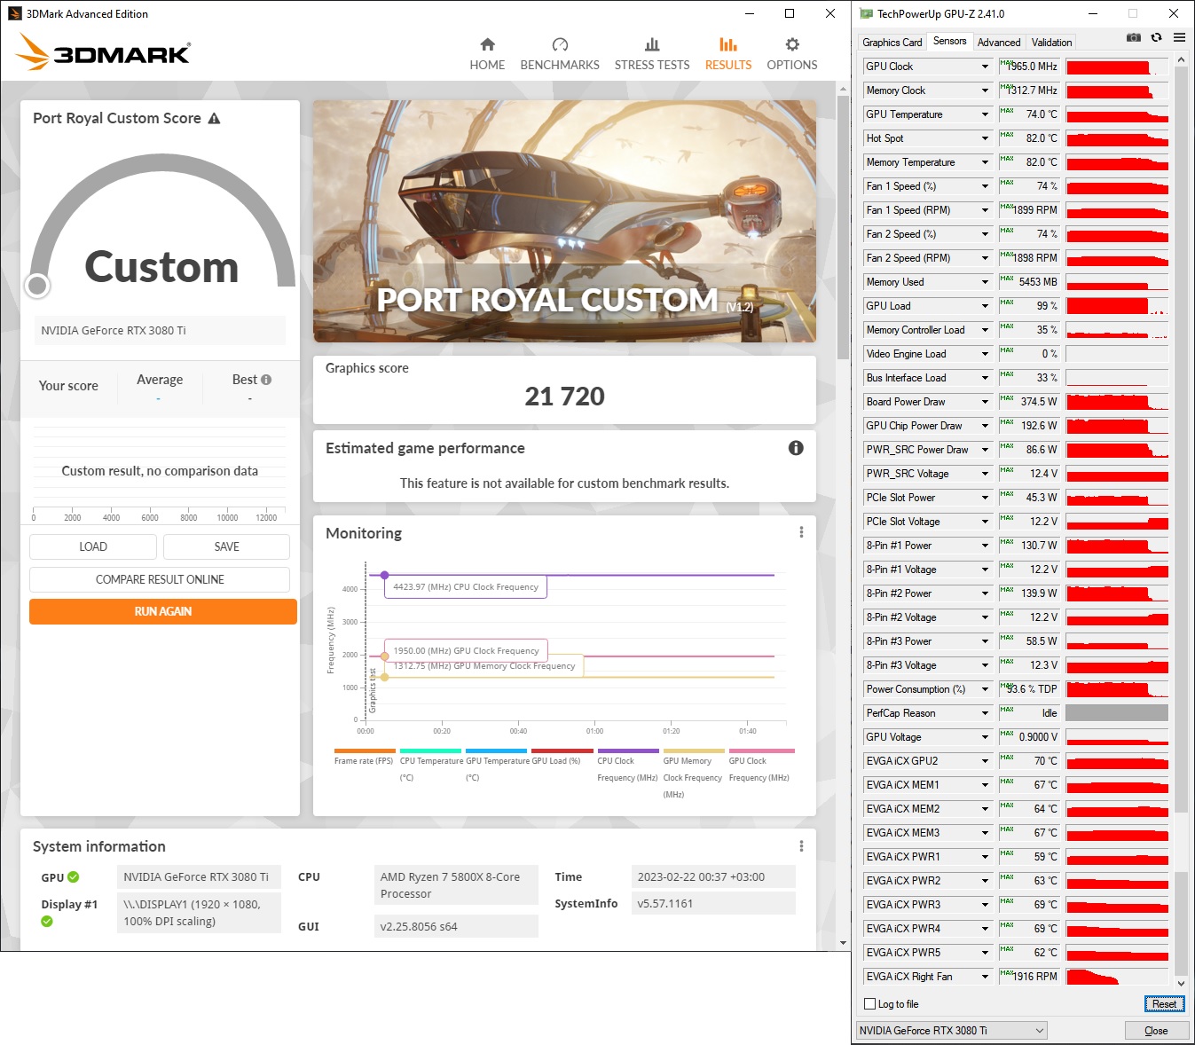Switch to the Advanced tab in GPU-Z
Viewport: 1195px width, 1045px height.
pyautogui.click(x=999, y=43)
